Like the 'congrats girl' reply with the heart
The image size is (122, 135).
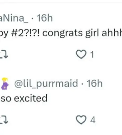coord(81,54)
